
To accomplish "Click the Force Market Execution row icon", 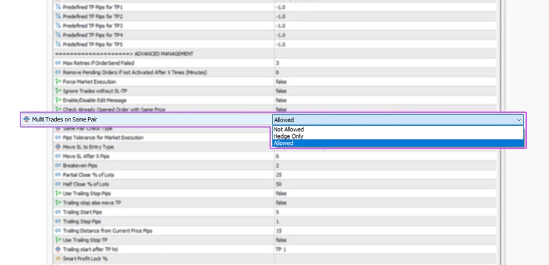I will point(58,81).
